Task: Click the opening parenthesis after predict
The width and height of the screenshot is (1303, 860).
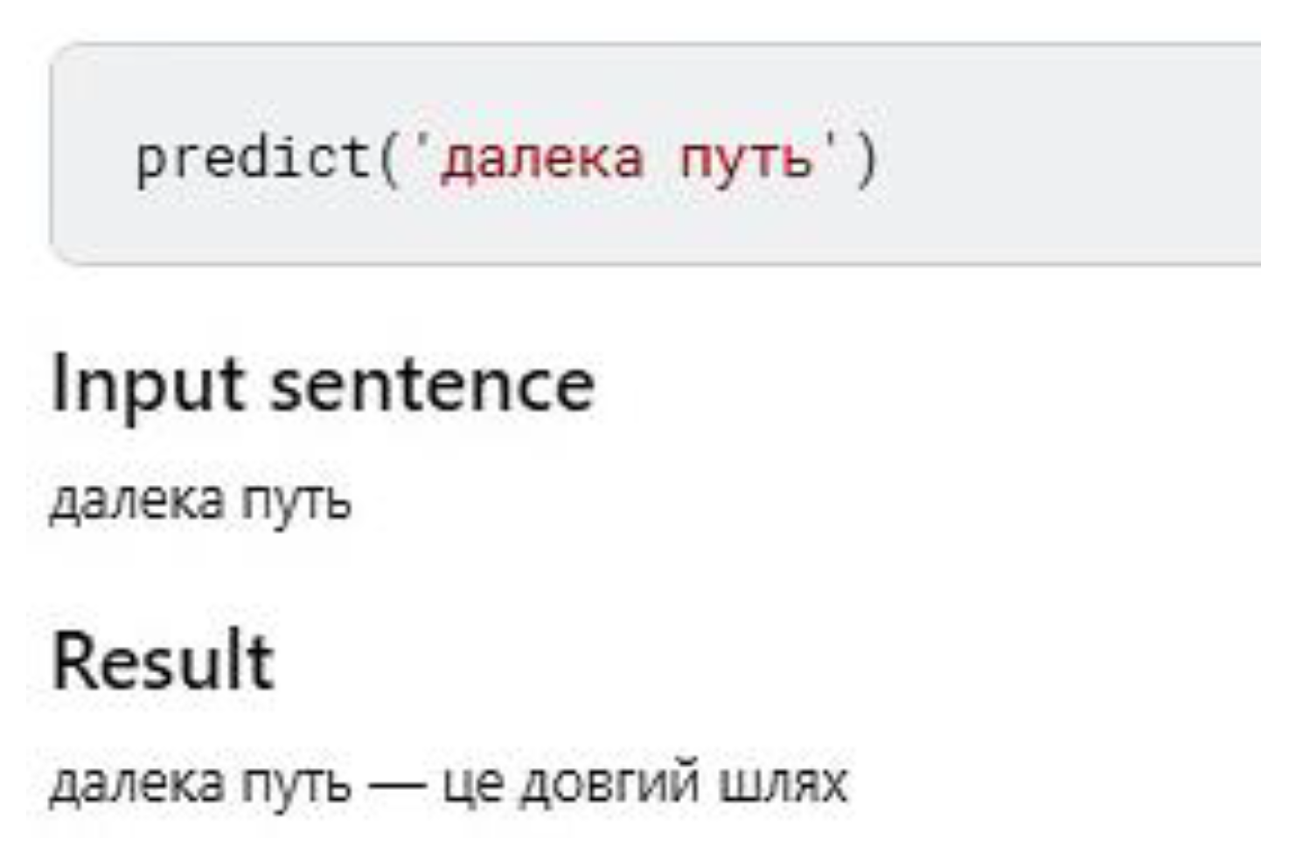Action: tap(390, 160)
